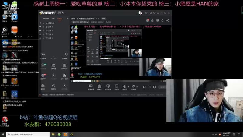Click the taskbar search box
243x137 pixels.
tap(28, 135)
